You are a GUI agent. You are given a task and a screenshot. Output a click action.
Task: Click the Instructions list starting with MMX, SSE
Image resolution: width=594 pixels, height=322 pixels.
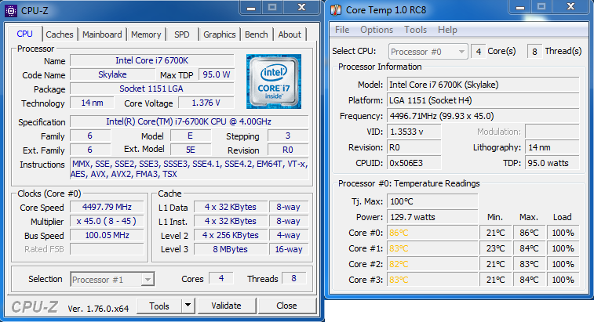pyautogui.click(x=189, y=169)
